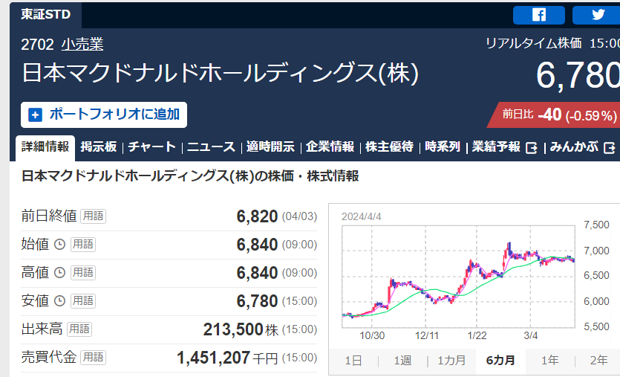The width and height of the screenshot is (620, 377).
Task: Select the 6カ月 chart range
Action: tap(500, 361)
